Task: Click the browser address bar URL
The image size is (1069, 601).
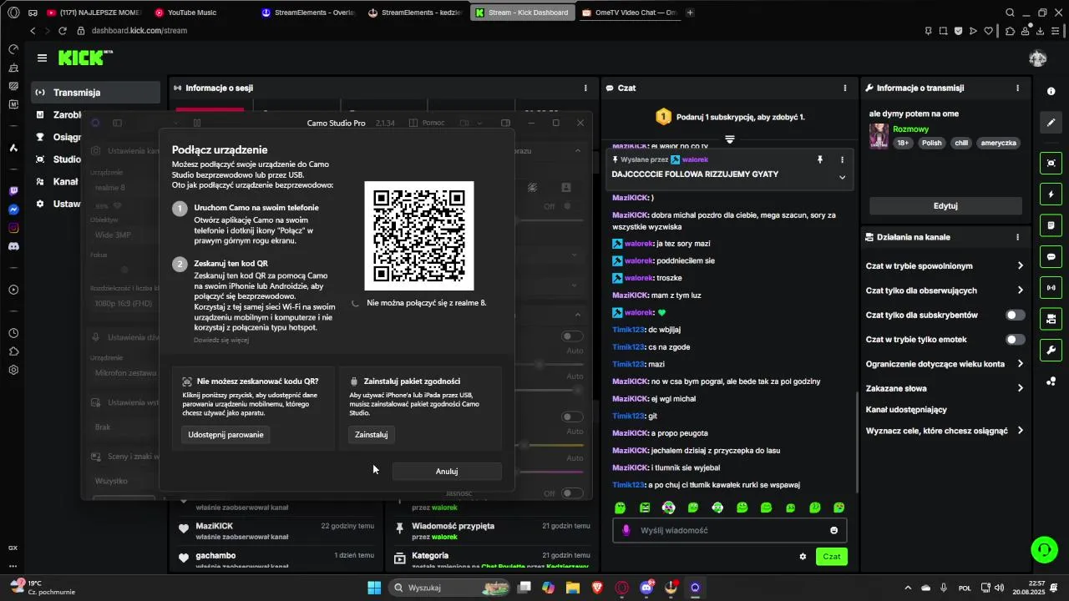Action: point(139,31)
